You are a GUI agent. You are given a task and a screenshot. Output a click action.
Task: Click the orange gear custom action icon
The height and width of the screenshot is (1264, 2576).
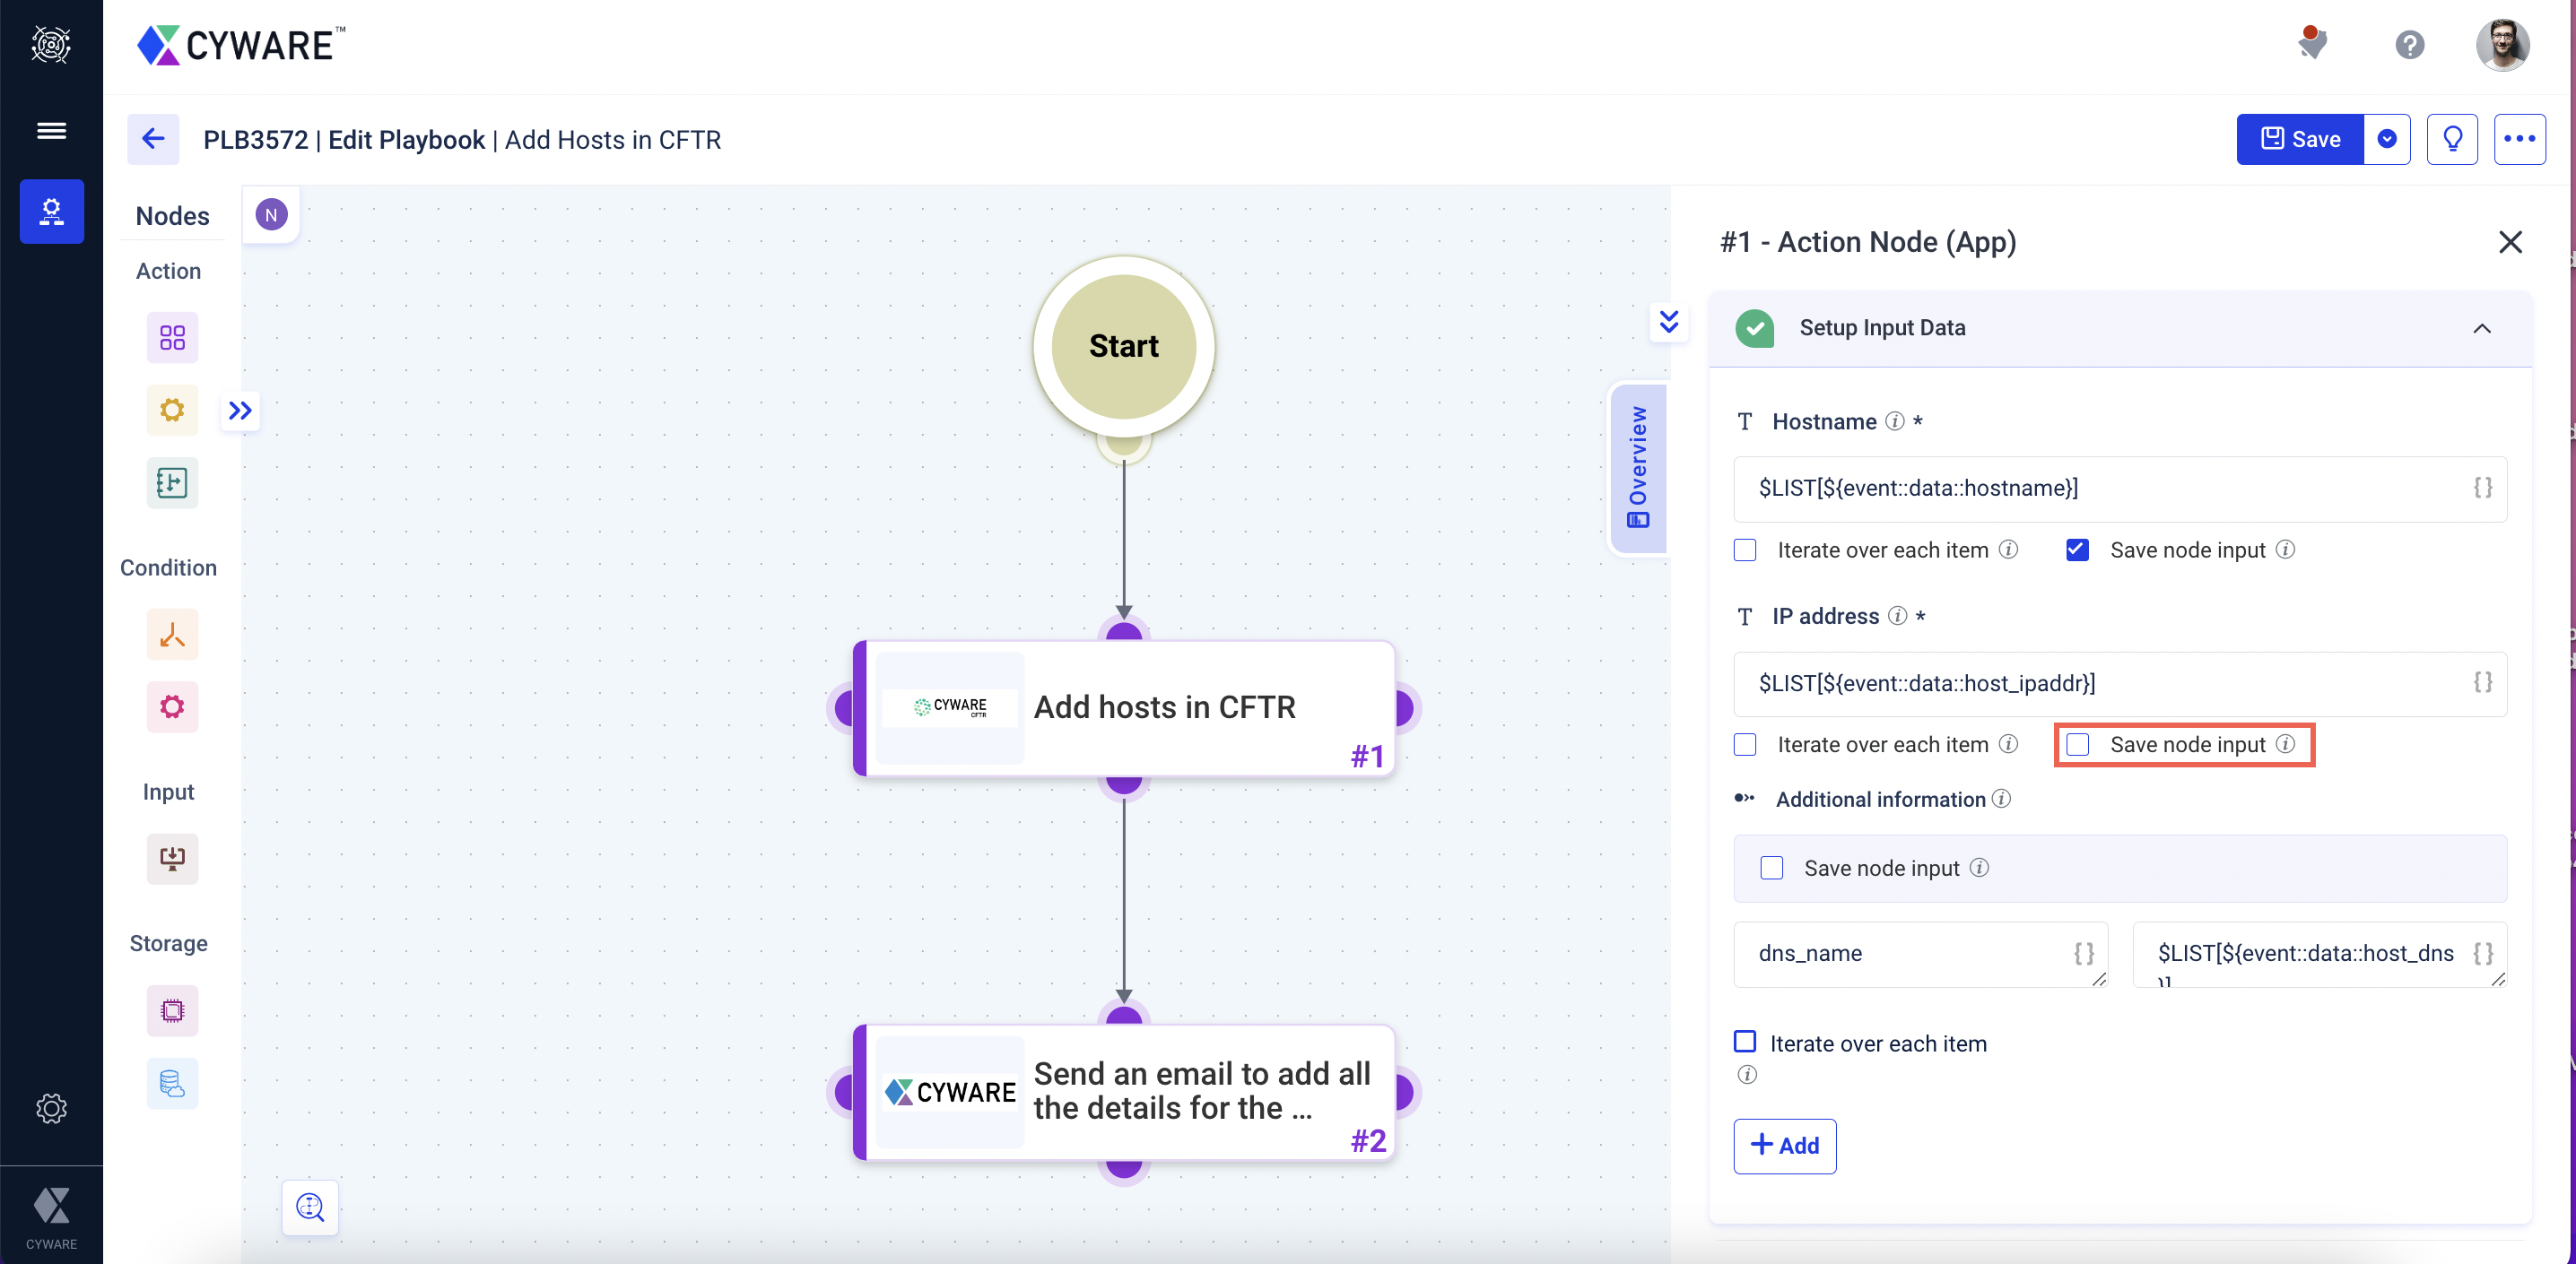click(x=172, y=411)
